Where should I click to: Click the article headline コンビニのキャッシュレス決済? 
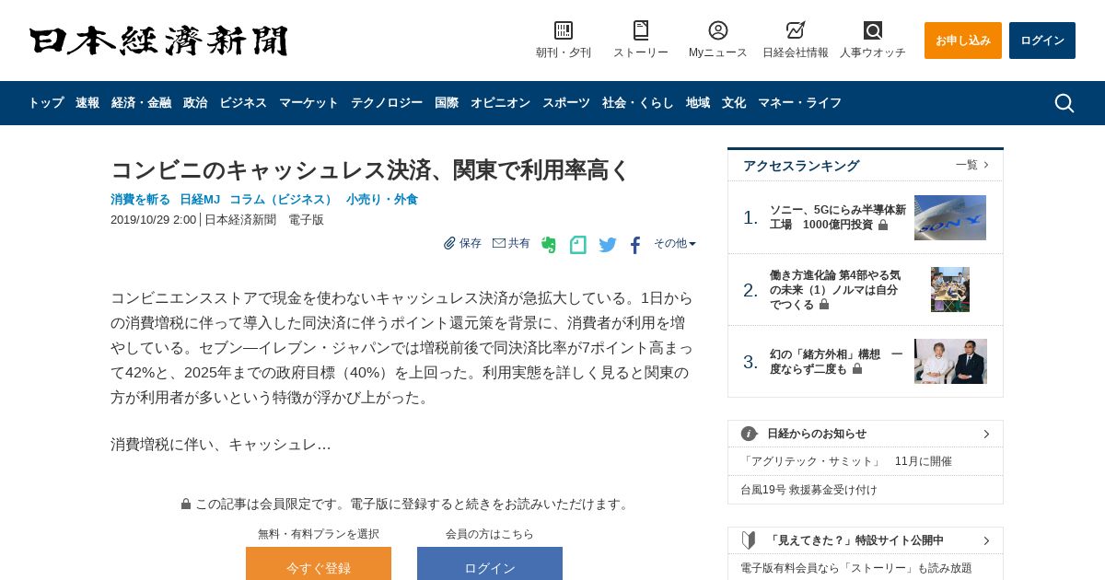(x=370, y=169)
